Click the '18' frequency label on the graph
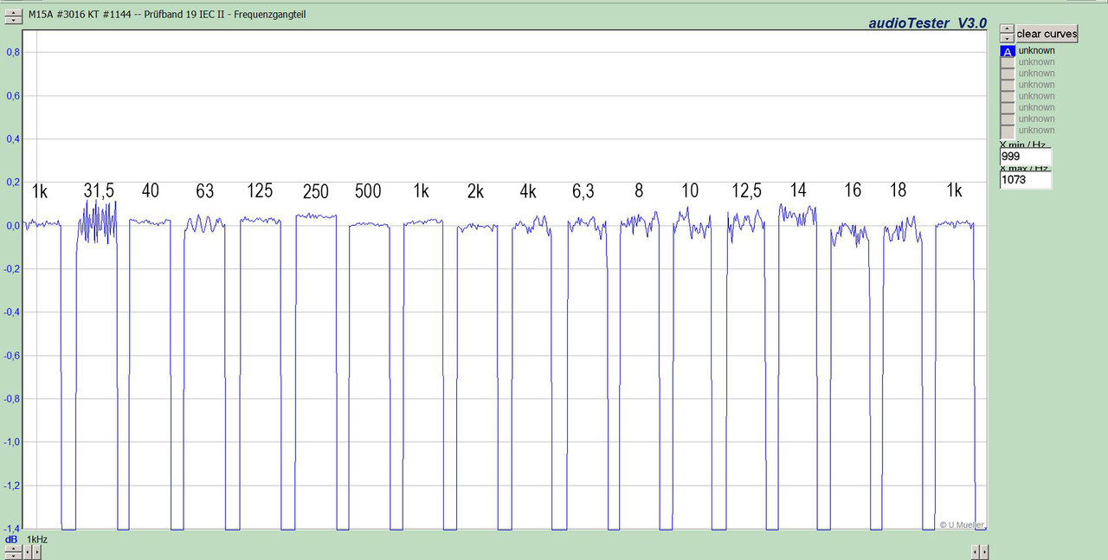This screenshot has height=560, width=1108. coord(899,190)
